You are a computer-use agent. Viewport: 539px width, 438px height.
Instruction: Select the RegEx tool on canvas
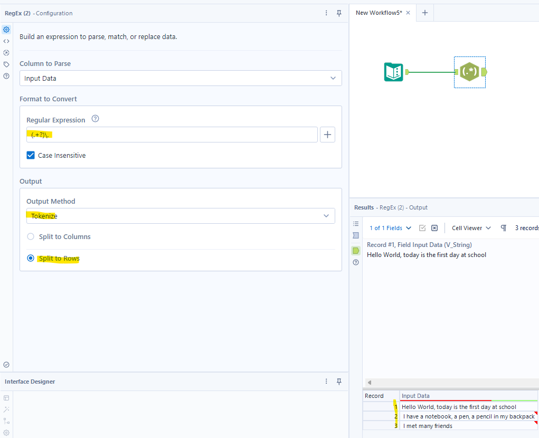pyautogui.click(x=469, y=72)
